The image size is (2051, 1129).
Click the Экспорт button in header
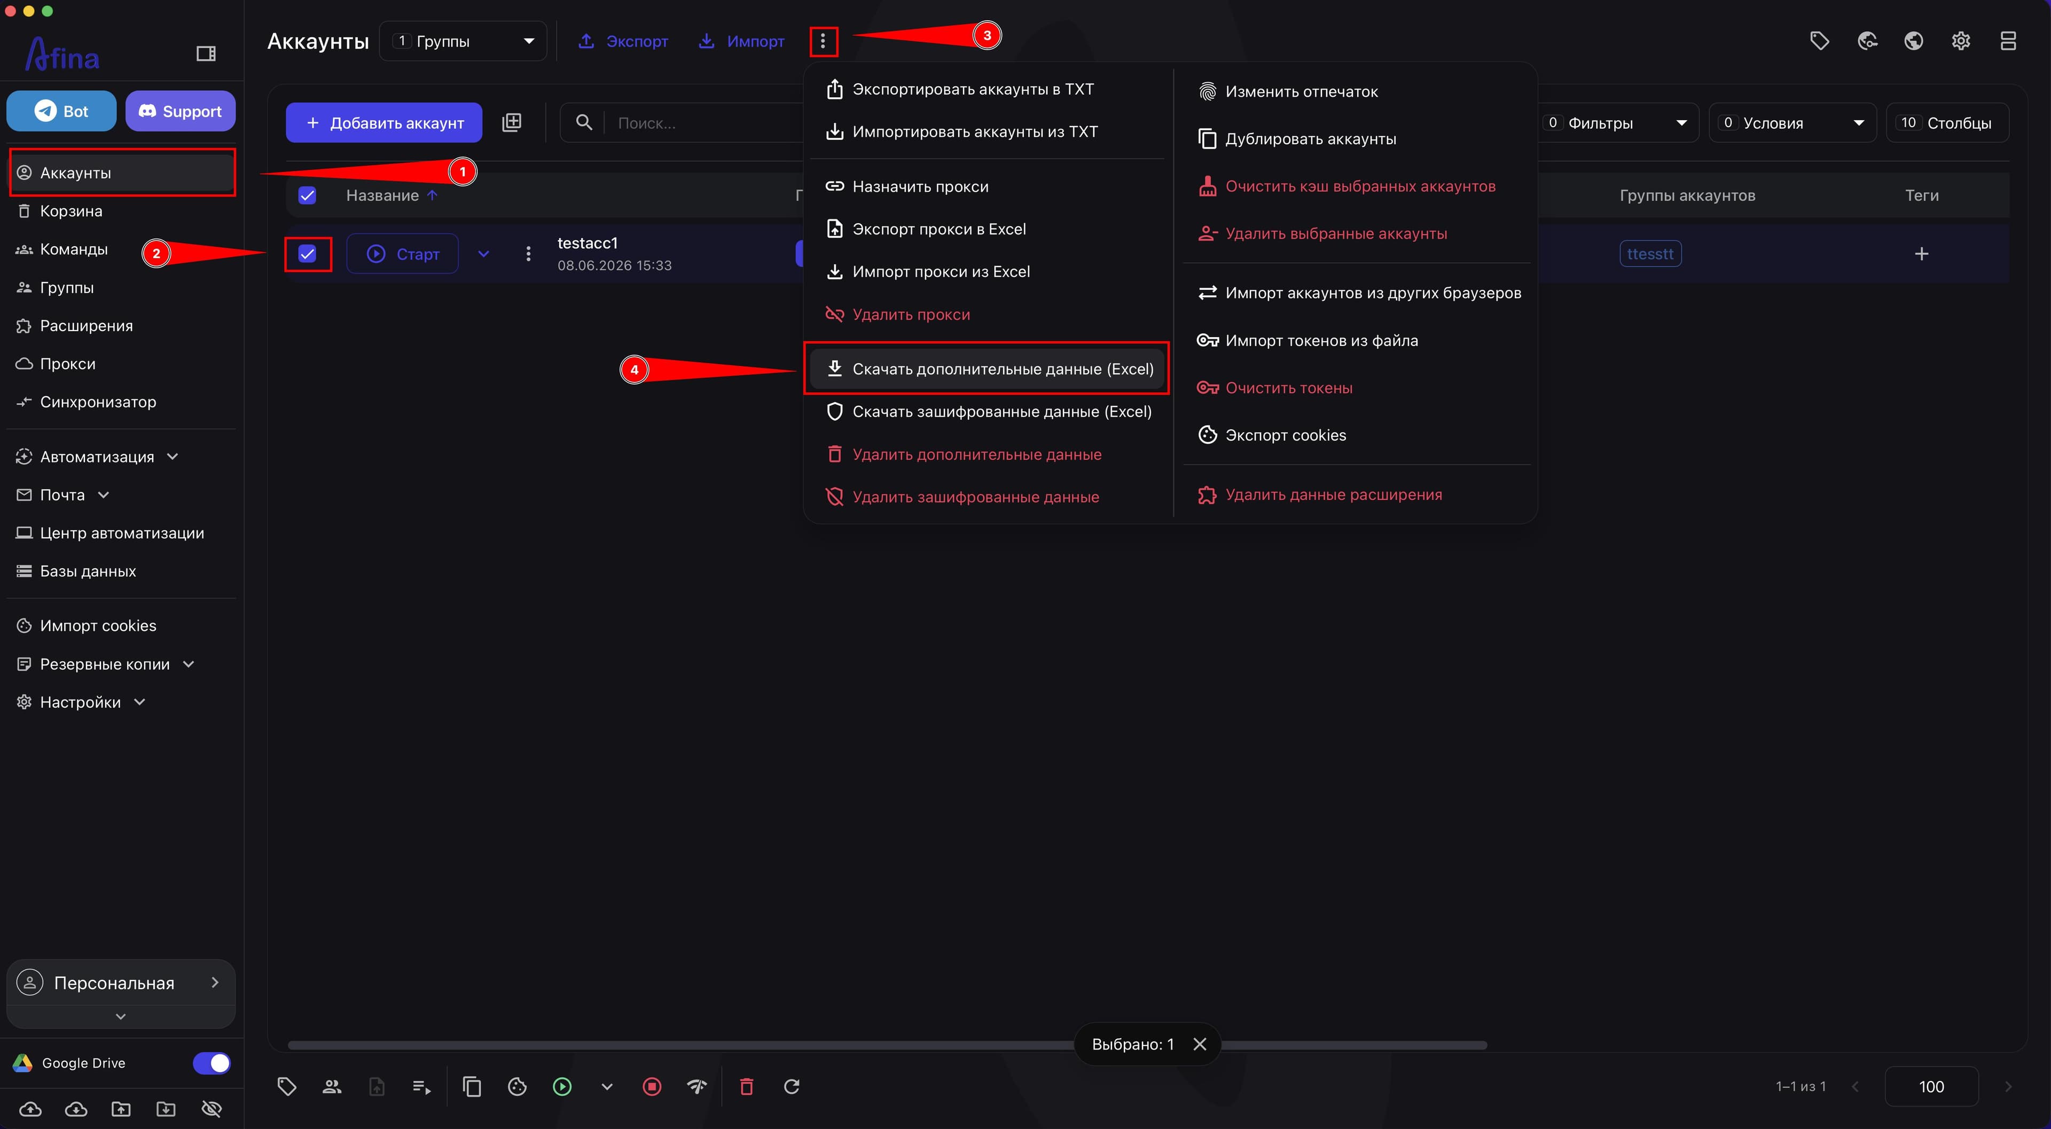(623, 42)
